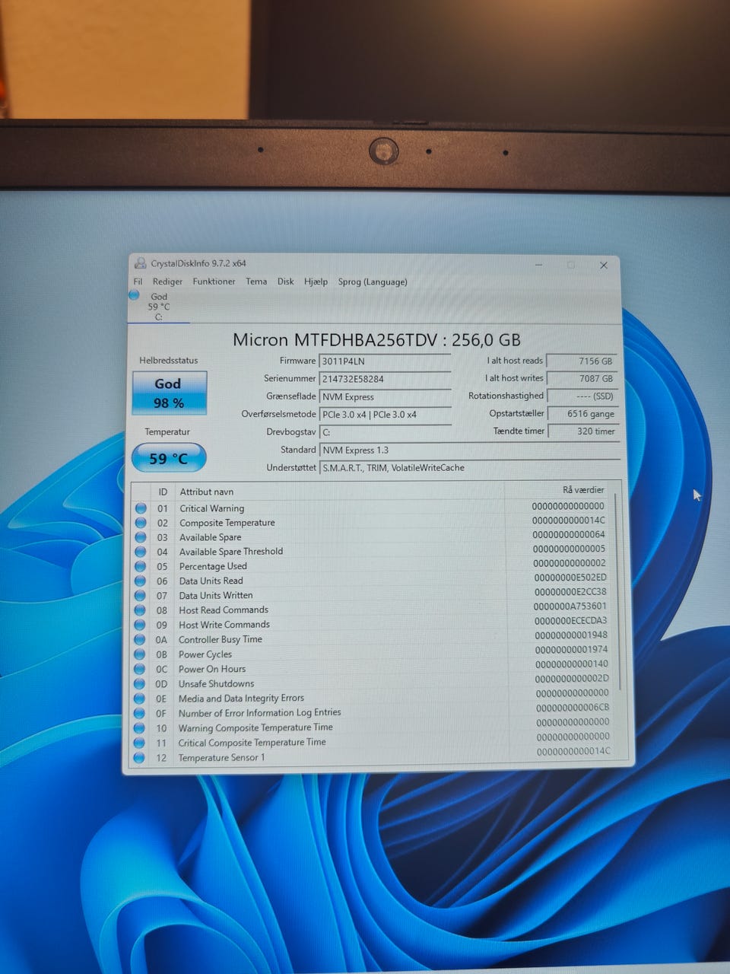Select raw value 0000000E502ED
Image resolution: width=730 pixels, height=974 pixels.
point(570,578)
